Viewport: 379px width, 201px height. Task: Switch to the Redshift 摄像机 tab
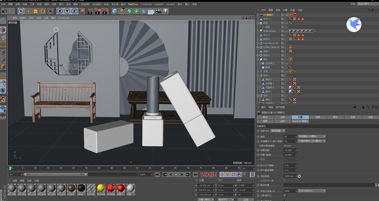pos(300,121)
